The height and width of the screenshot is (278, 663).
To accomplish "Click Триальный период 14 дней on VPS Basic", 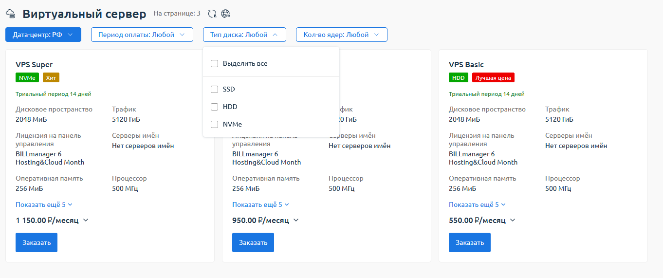I will [x=487, y=94].
